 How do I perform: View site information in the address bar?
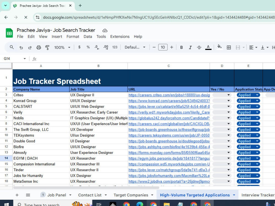(x=37, y=17)
